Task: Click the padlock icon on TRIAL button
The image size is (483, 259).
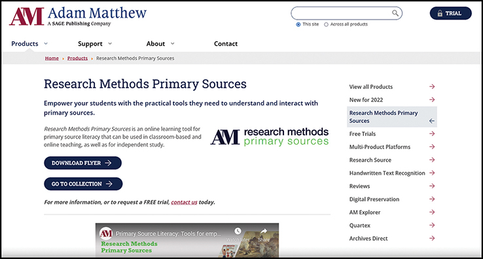Action: pyautogui.click(x=440, y=13)
